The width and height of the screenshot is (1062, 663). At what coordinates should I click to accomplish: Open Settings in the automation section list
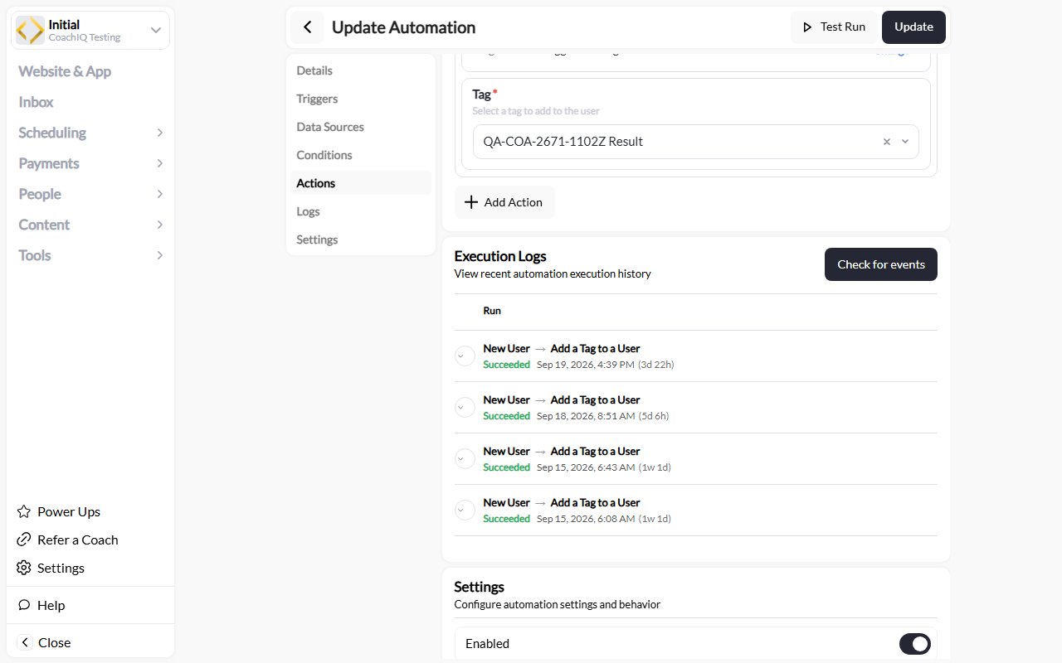[x=360, y=240]
